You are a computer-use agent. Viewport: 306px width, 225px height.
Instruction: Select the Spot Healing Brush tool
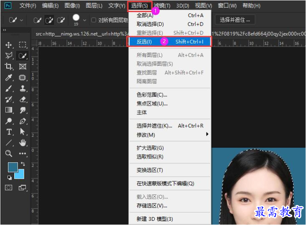pyautogui.click(x=22, y=78)
